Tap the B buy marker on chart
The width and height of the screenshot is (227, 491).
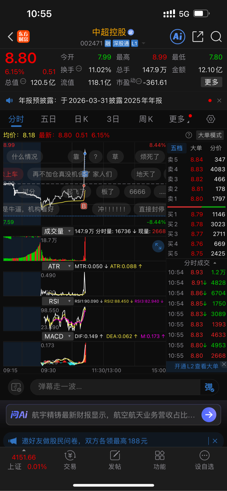click(x=84, y=206)
